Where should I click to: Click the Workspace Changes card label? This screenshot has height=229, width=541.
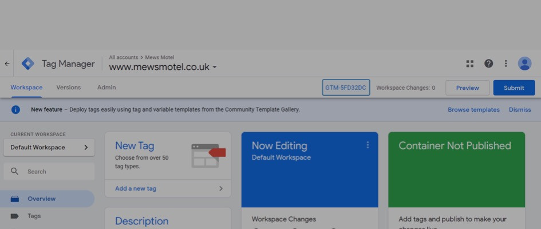tap(283, 219)
